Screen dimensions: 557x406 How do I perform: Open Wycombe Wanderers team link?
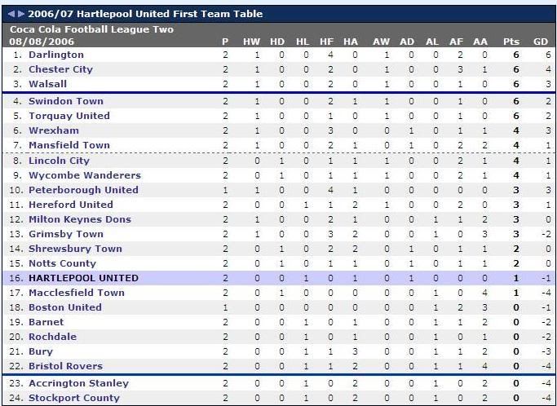85,175
